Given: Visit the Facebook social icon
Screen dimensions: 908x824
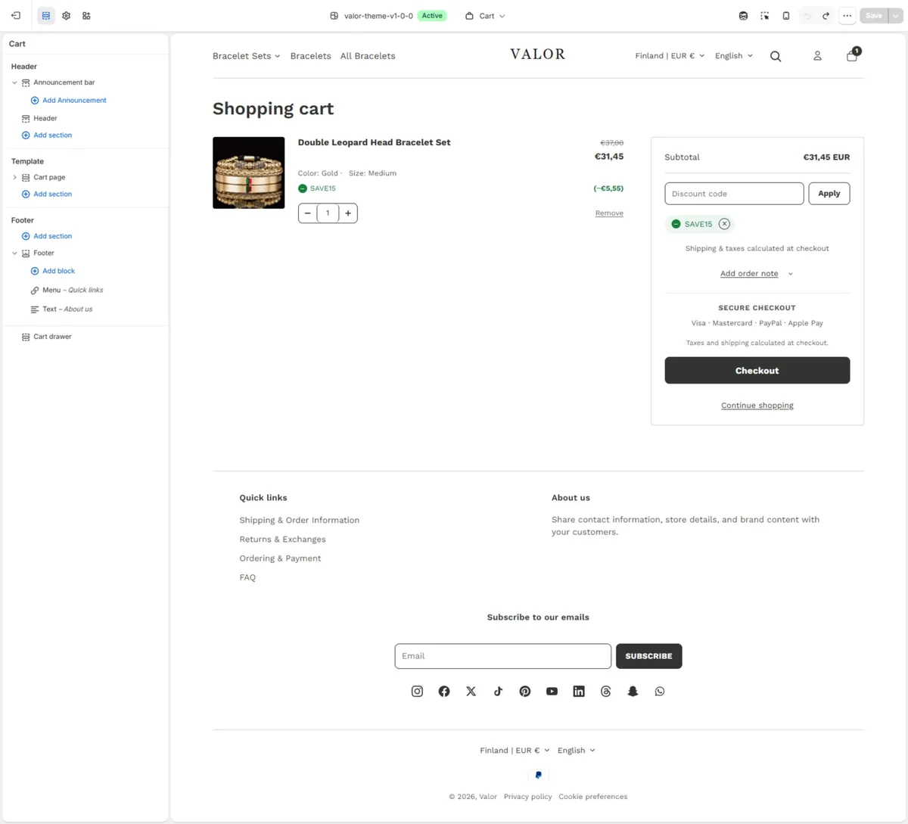Looking at the screenshot, I should coord(444,692).
